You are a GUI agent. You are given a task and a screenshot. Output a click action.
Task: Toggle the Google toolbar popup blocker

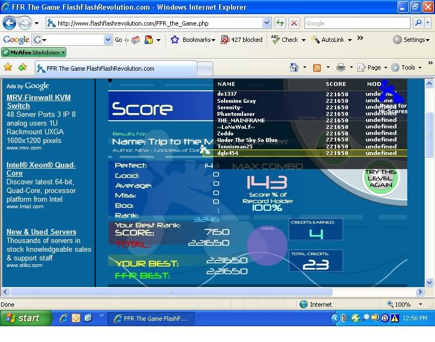(241, 40)
